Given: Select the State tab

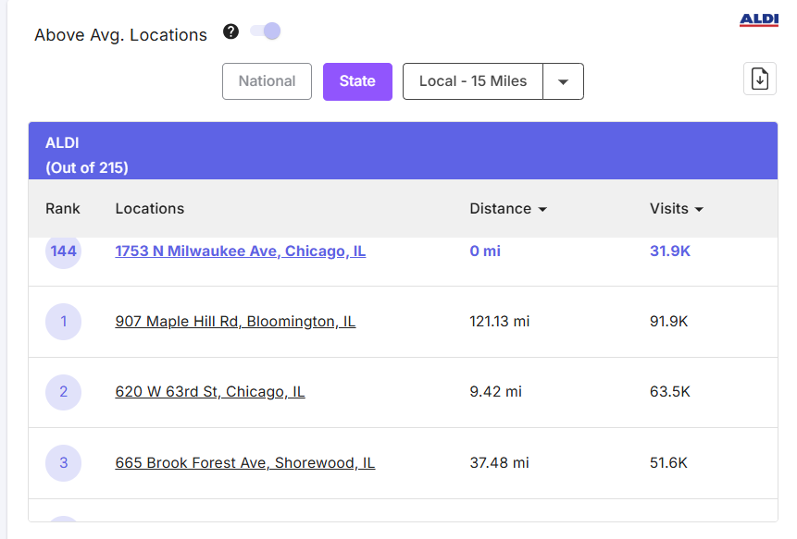Looking at the screenshot, I should [357, 81].
